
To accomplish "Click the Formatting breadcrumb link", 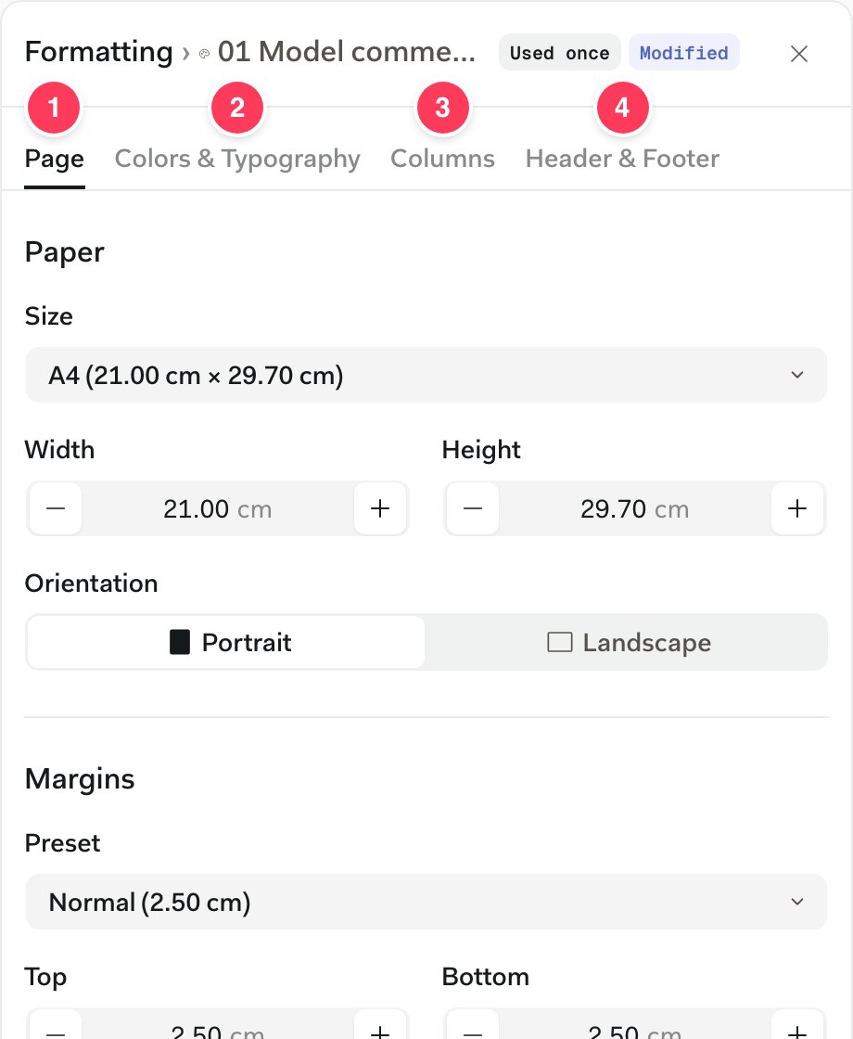I will tap(98, 52).
